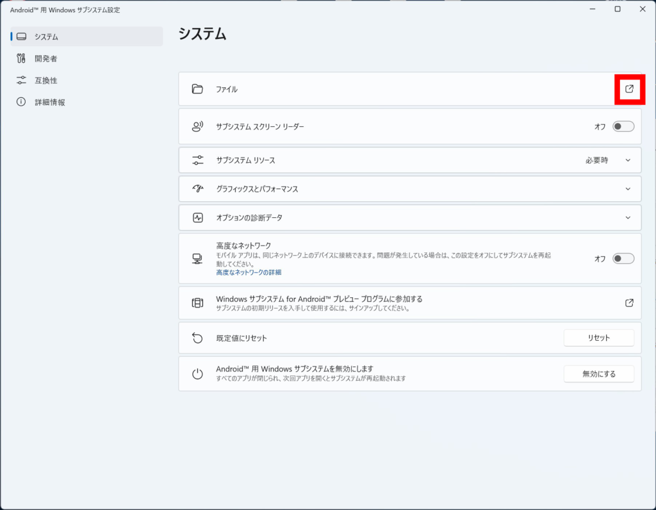Click the 既定値にリセット label
The width and height of the screenshot is (656, 510).
click(242, 338)
